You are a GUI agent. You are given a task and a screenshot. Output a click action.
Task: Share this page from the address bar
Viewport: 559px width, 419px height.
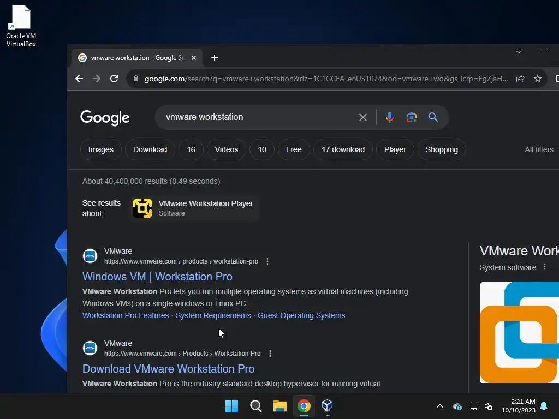[520, 79]
